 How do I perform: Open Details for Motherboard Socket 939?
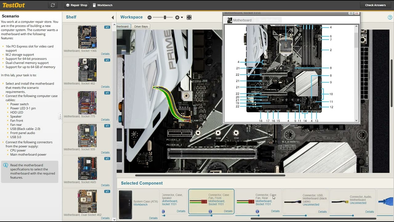pyautogui.click(x=105, y=153)
